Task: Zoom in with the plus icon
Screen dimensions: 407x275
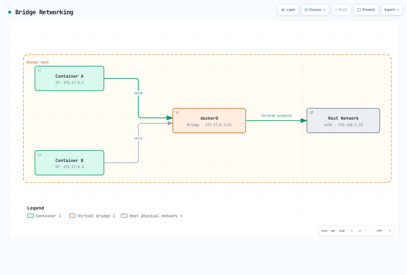Action: 389,231
